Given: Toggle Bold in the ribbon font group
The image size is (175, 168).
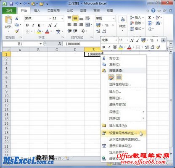Looking at the screenshot, I should (27, 25).
